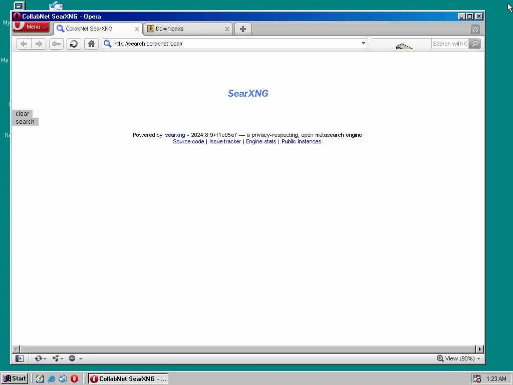Switch to the CollabNet SearXNG tab

(x=98, y=29)
